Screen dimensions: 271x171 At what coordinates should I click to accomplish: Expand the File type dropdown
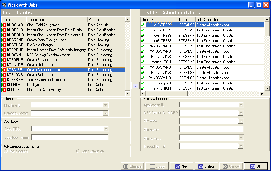(x=241, y=121)
